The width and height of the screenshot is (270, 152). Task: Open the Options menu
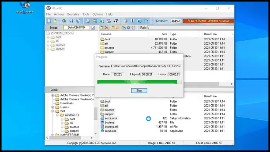[x=97, y=14]
